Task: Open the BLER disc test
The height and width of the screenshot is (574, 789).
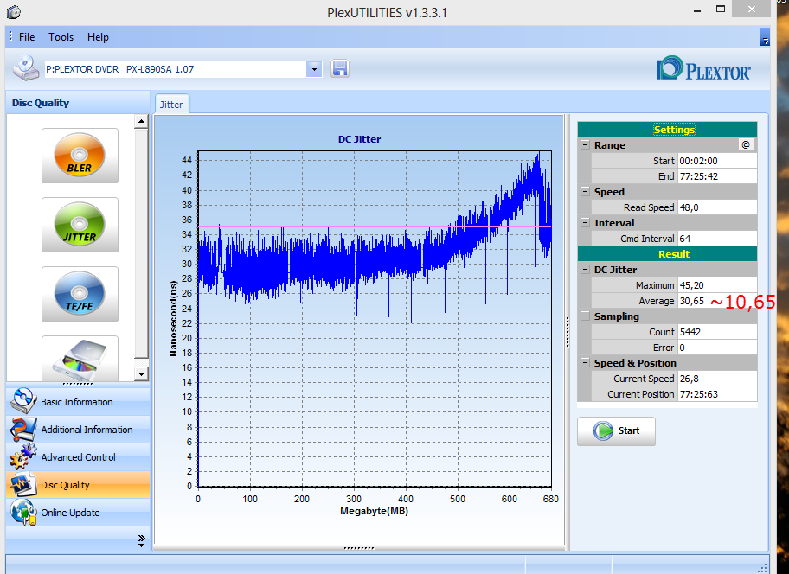Action: 80,156
